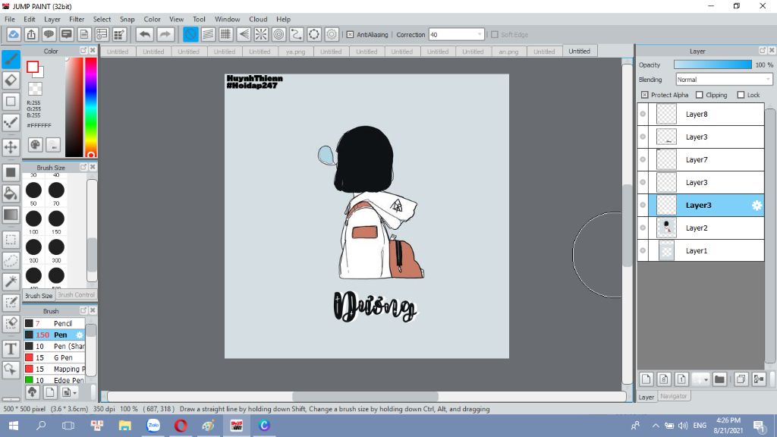This screenshot has width=777, height=437.
Task: Open the Snap menu
Action: (x=127, y=19)
